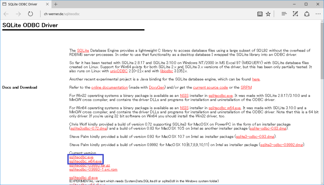Open NSIS link in Win32 paragraph
This screenshot has width=324, height=185.
(x=184, y=96)
